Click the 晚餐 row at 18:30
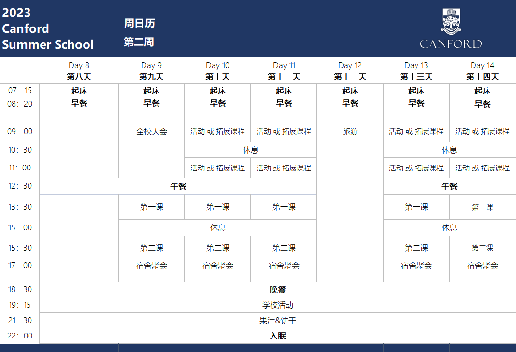516x352 pixels. click(x=277, y=290)
